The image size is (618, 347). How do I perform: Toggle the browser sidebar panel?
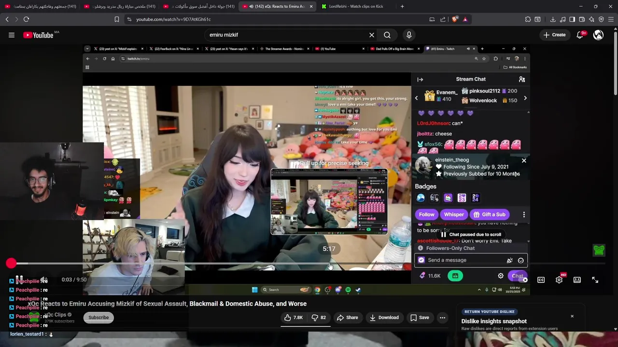point(572,19)
